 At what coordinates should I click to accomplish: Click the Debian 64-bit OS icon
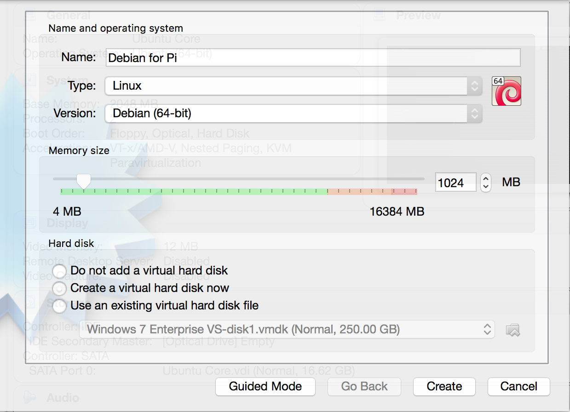pyautogui.click(x=506, y=91)
